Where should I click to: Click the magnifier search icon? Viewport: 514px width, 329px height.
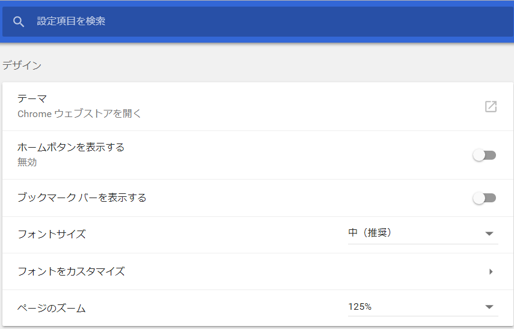pyautogui.click(x=19, y=22)
